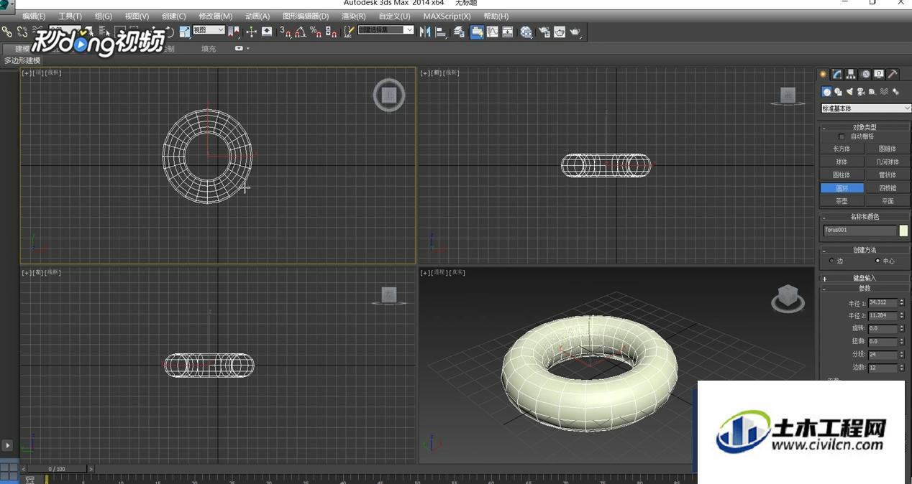The height and width of the screenshot is (484, 912).
Task: Click the Unlink Selection icon
Action: tap(22, 32)
